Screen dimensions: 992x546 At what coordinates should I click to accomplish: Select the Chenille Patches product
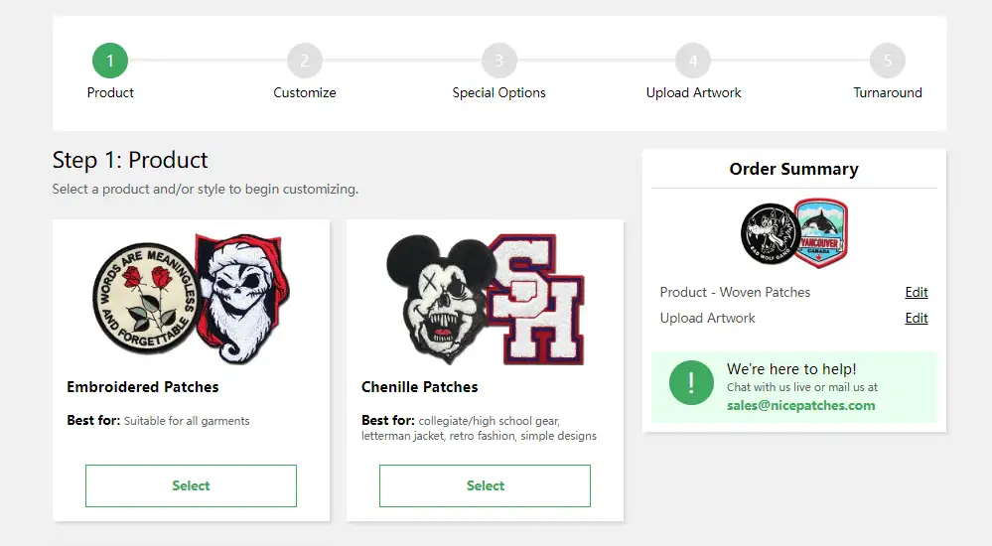tap(486, 485)
